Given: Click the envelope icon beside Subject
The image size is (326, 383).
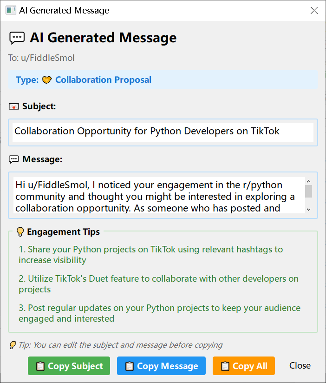Looking at the screenshot, I should tap(13, 106).
